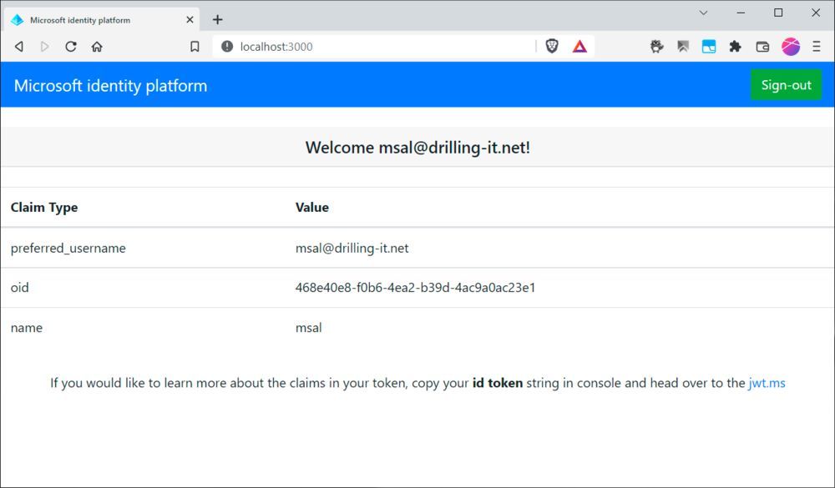
Task: Navigate back using the back arrow
Action: pyautogui.click(x=18, y=47)
